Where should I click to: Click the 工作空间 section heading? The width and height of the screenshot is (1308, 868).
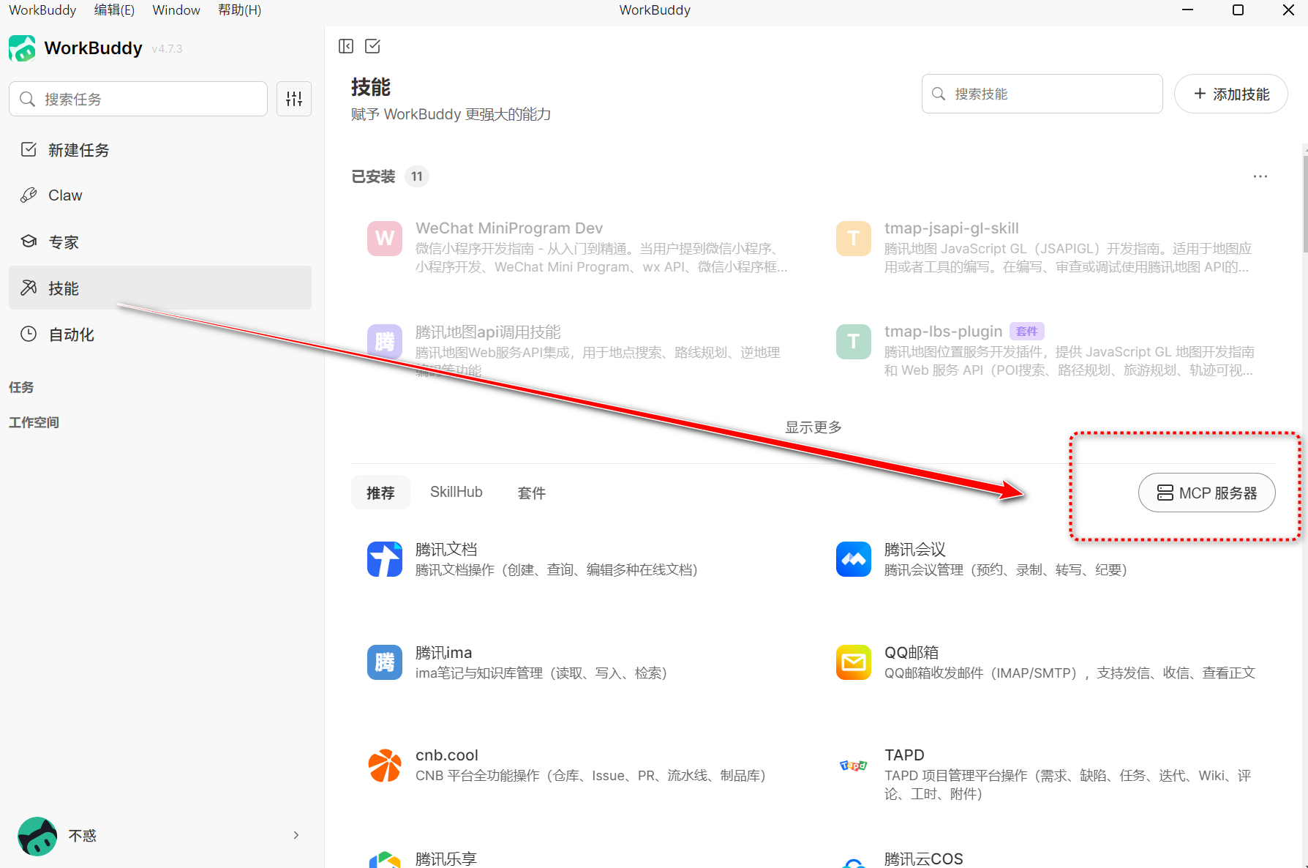pos(34,422)
